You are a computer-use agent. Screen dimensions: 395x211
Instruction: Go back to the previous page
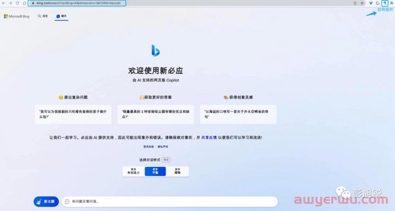point(4,3)
